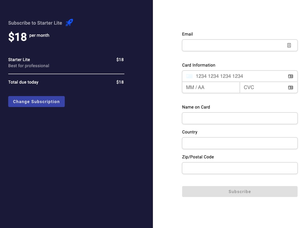Click the $18 amount in Starter Lite row
This screenshot has height=228, width=304.
(x=120, y=60)
